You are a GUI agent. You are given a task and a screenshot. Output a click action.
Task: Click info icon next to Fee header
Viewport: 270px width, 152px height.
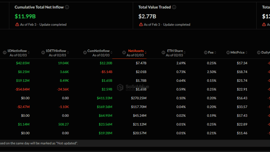pyautogui.click(x=206, y=53)
